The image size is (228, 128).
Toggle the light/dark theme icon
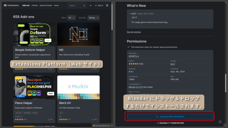(x=90, y=5)
